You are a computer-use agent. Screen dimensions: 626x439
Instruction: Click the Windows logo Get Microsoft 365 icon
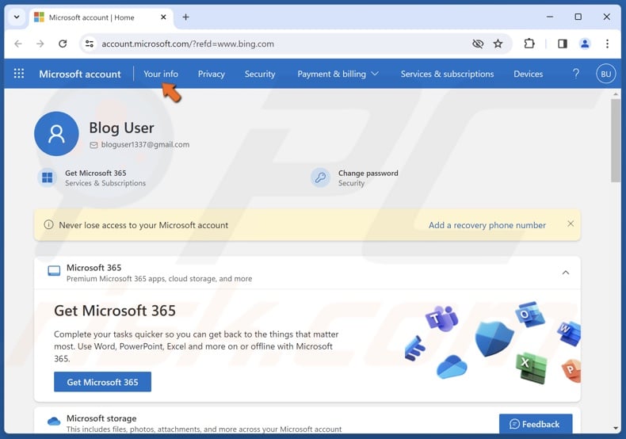click(48, 178)
